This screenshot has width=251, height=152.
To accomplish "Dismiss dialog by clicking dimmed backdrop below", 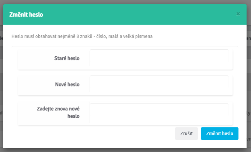I will pos(125,150).
